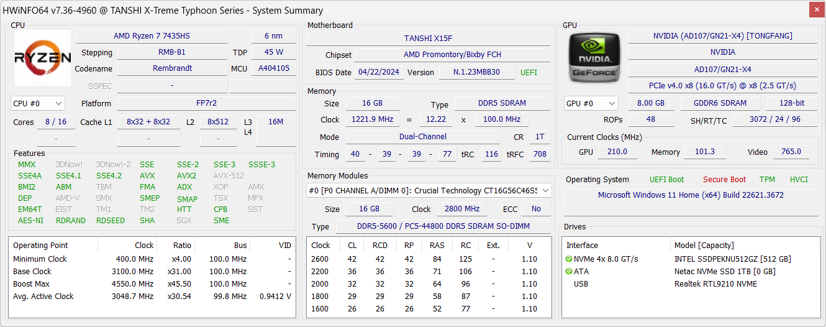Select the N.1.23MBB30 BIOS version value
The image size is (826, 327).
[477, 72]
